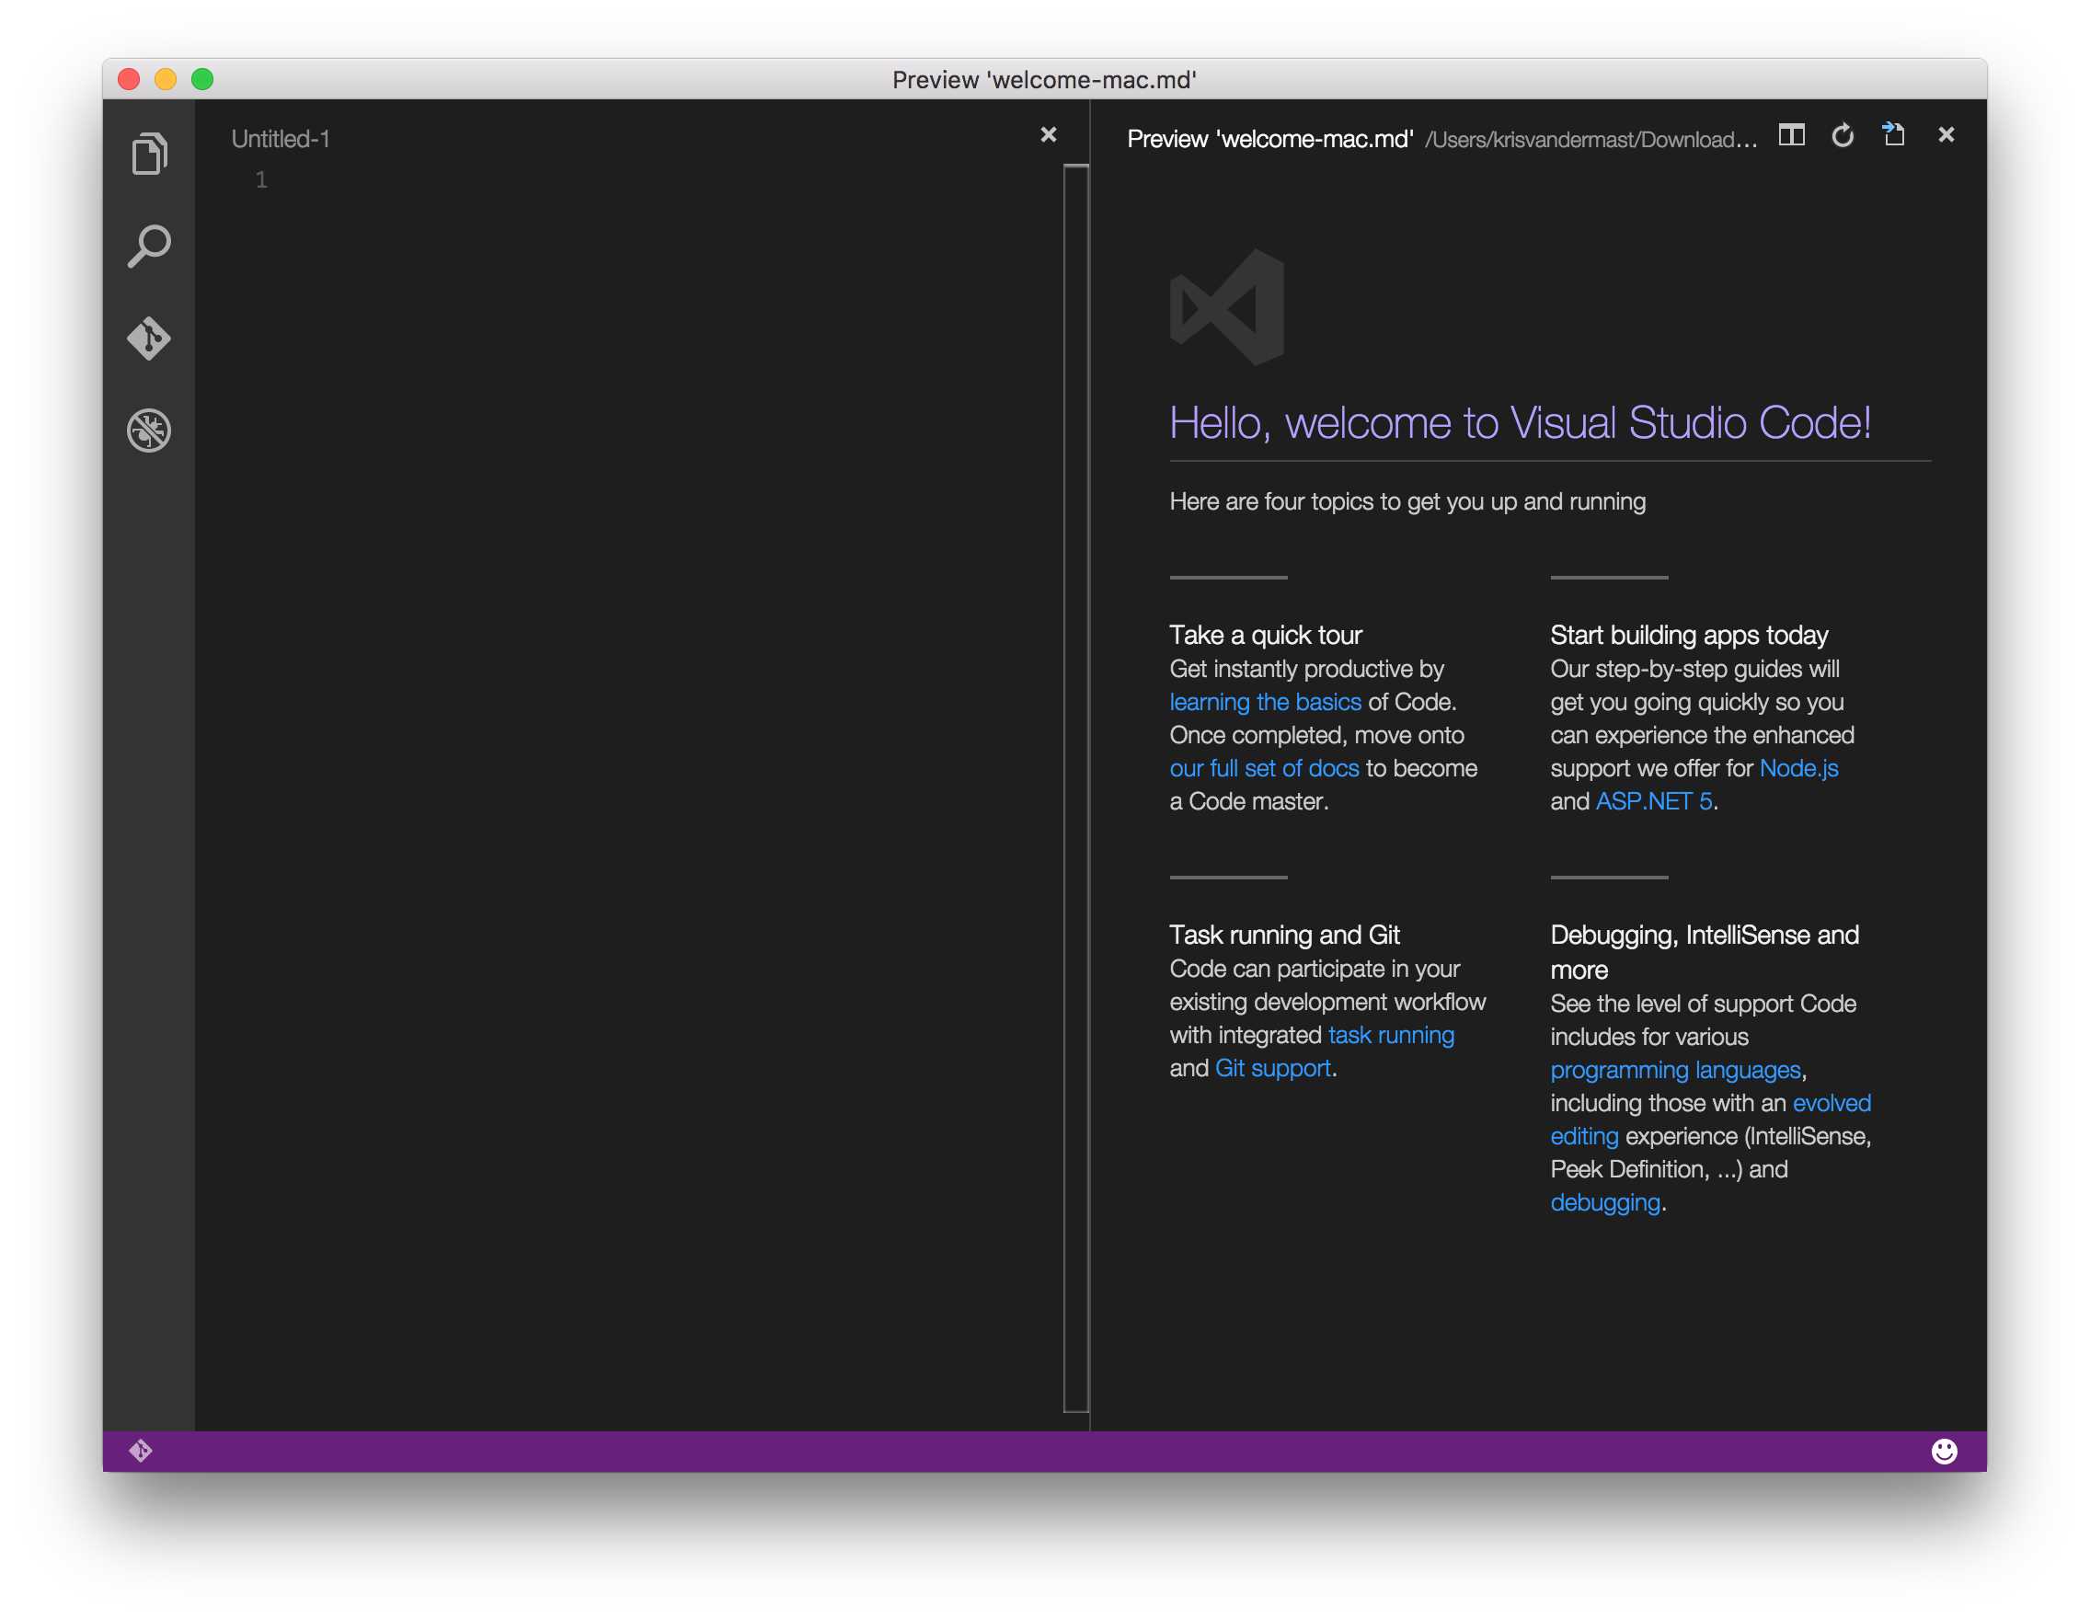Viewport: 2090px width, 1619px height.
Task: Close the welcome-mac.md preview pane
Action: point(1946,134)
